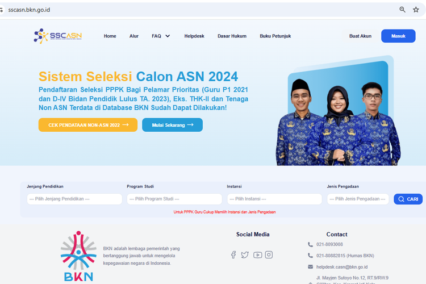Image resolution: width=426 pixels, height=284 pixels.
Task: Open the Pilih Program Studi dropdown
Action: click(x=174, y=199)
